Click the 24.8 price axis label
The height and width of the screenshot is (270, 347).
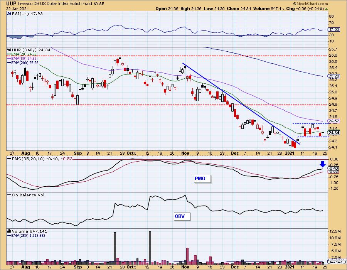[333, 104]
